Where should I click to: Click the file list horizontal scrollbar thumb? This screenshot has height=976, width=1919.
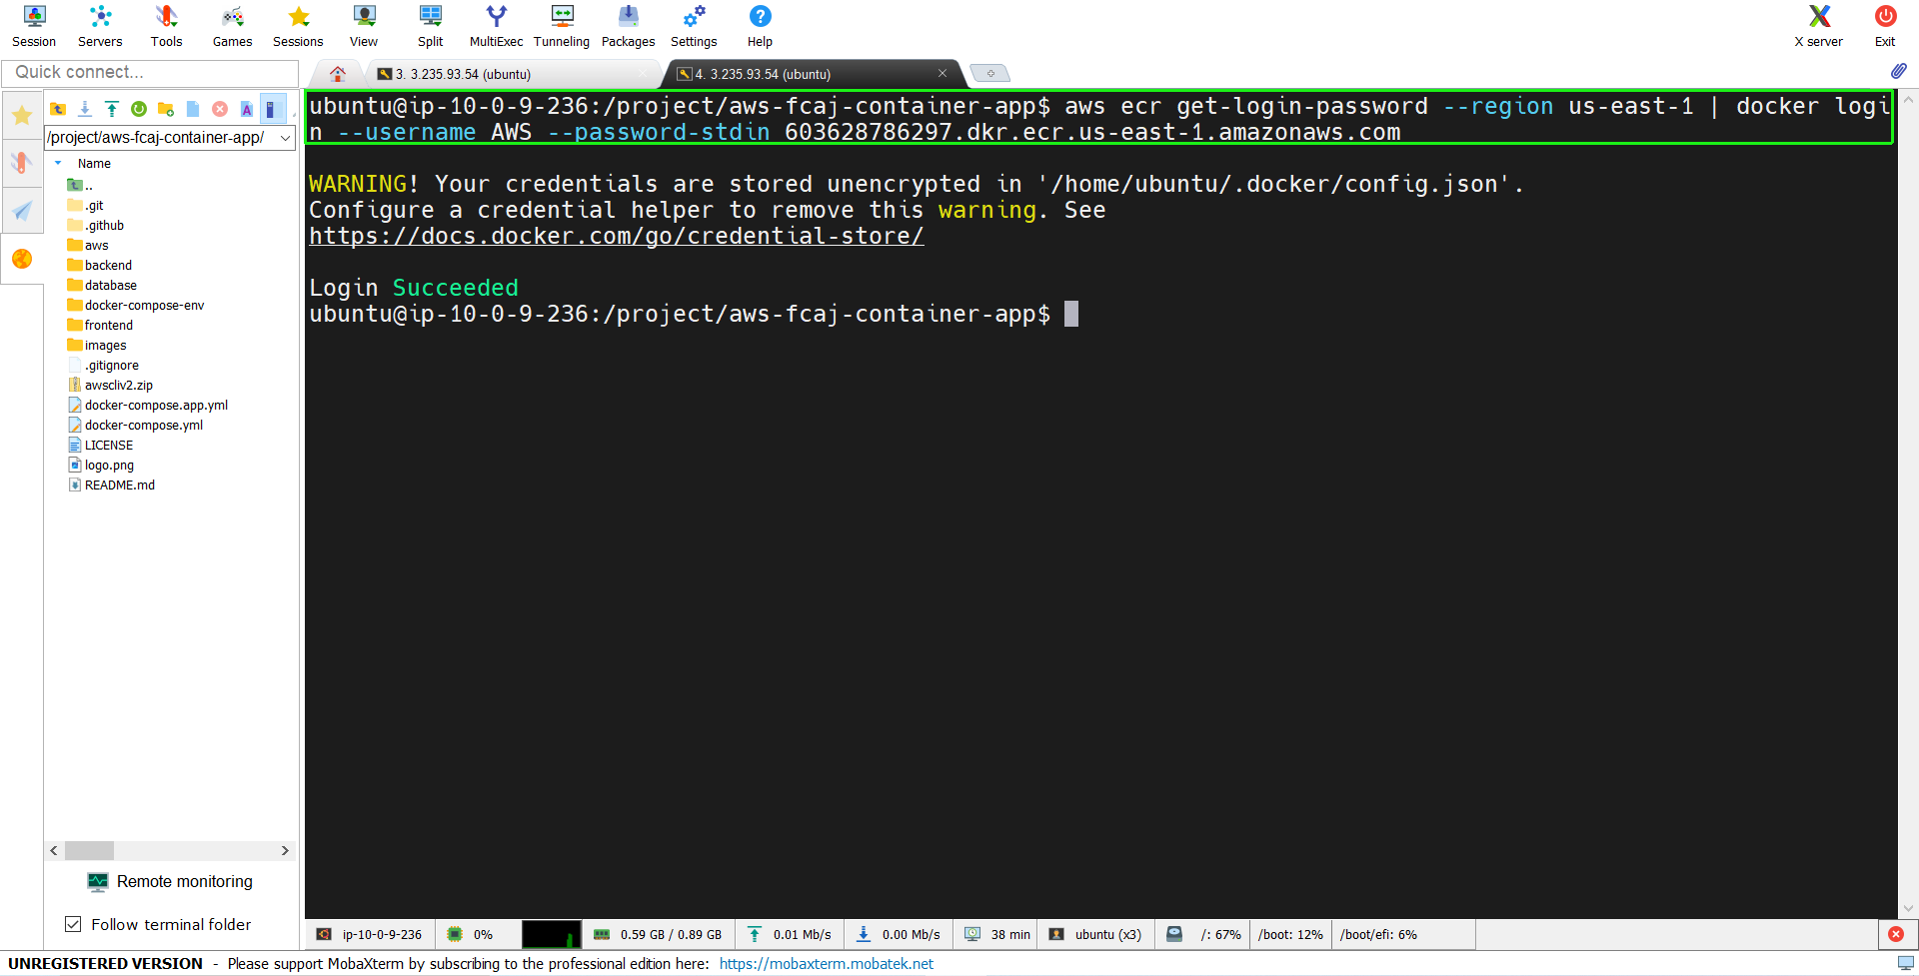pyautogui.click(x=89, y=850)
